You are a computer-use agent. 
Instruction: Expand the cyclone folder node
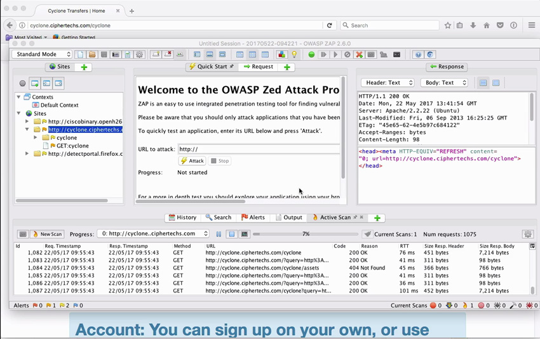click(35, 137)
